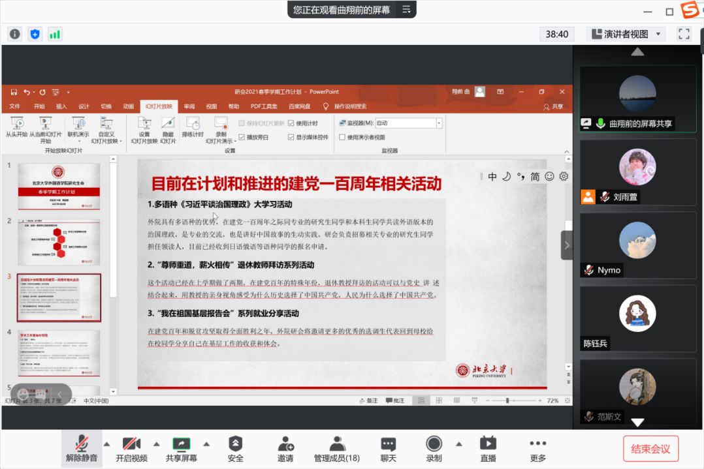Turn on video with 开启视频 icon
This screenshot has height=469, width=704.
(132, 445)
